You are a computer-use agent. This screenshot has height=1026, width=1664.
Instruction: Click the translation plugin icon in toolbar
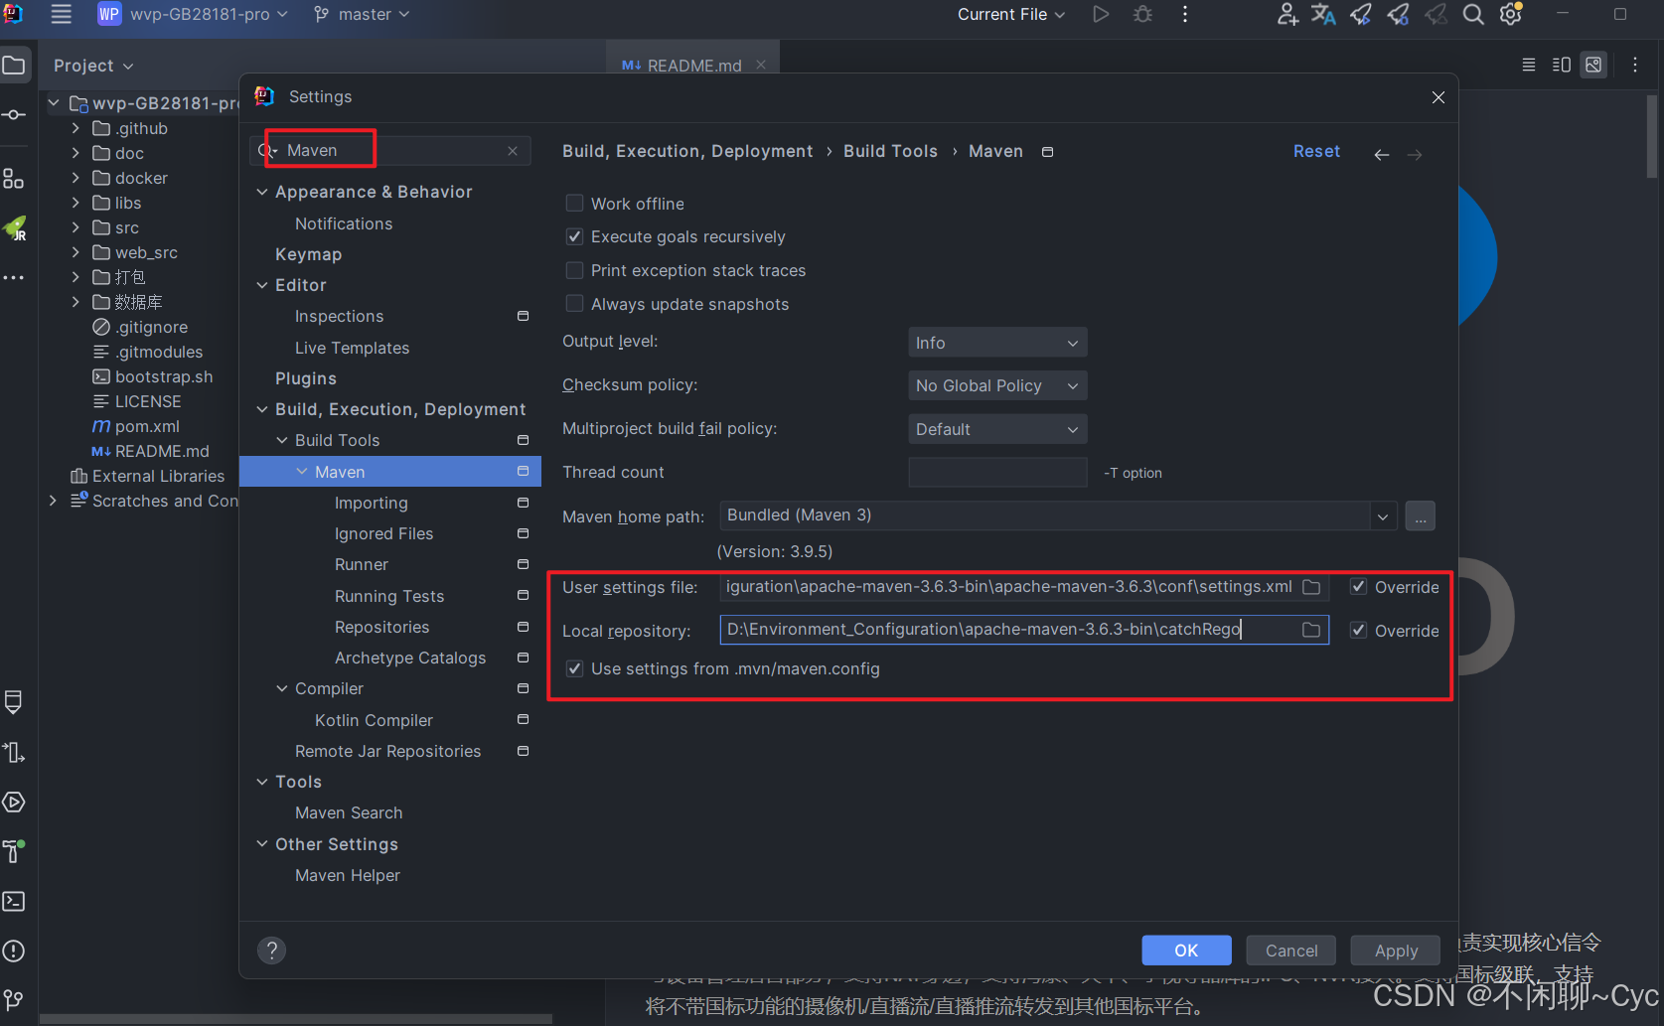(x=1323, y=14)
